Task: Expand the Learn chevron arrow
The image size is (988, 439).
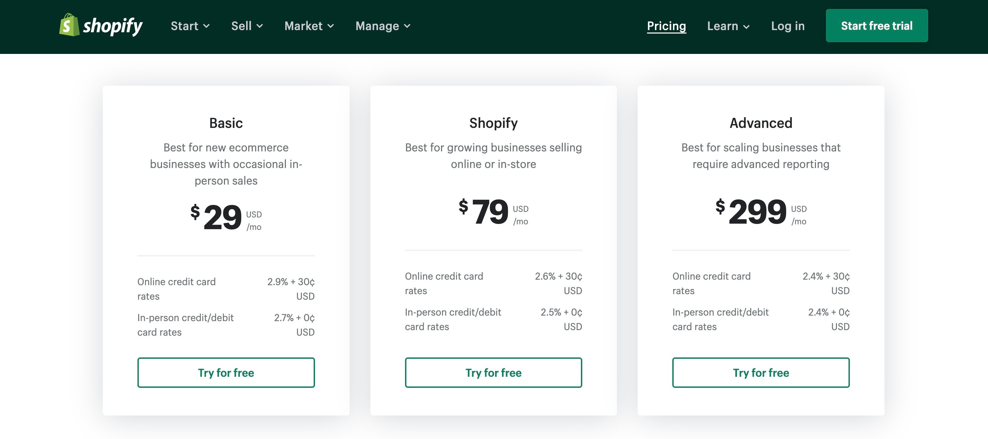Action: coord(746,27)
